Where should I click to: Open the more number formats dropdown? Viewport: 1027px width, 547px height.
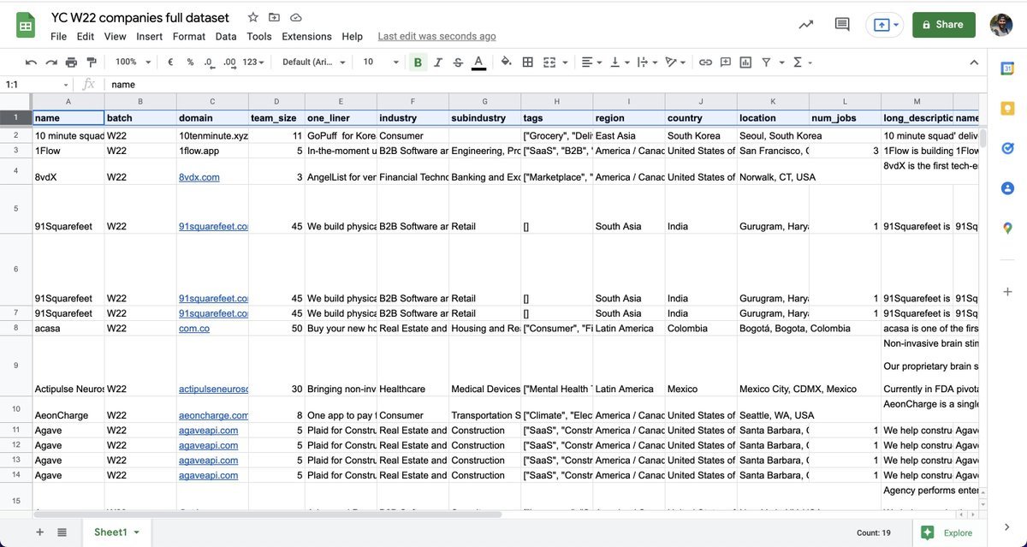click(253, 62)
